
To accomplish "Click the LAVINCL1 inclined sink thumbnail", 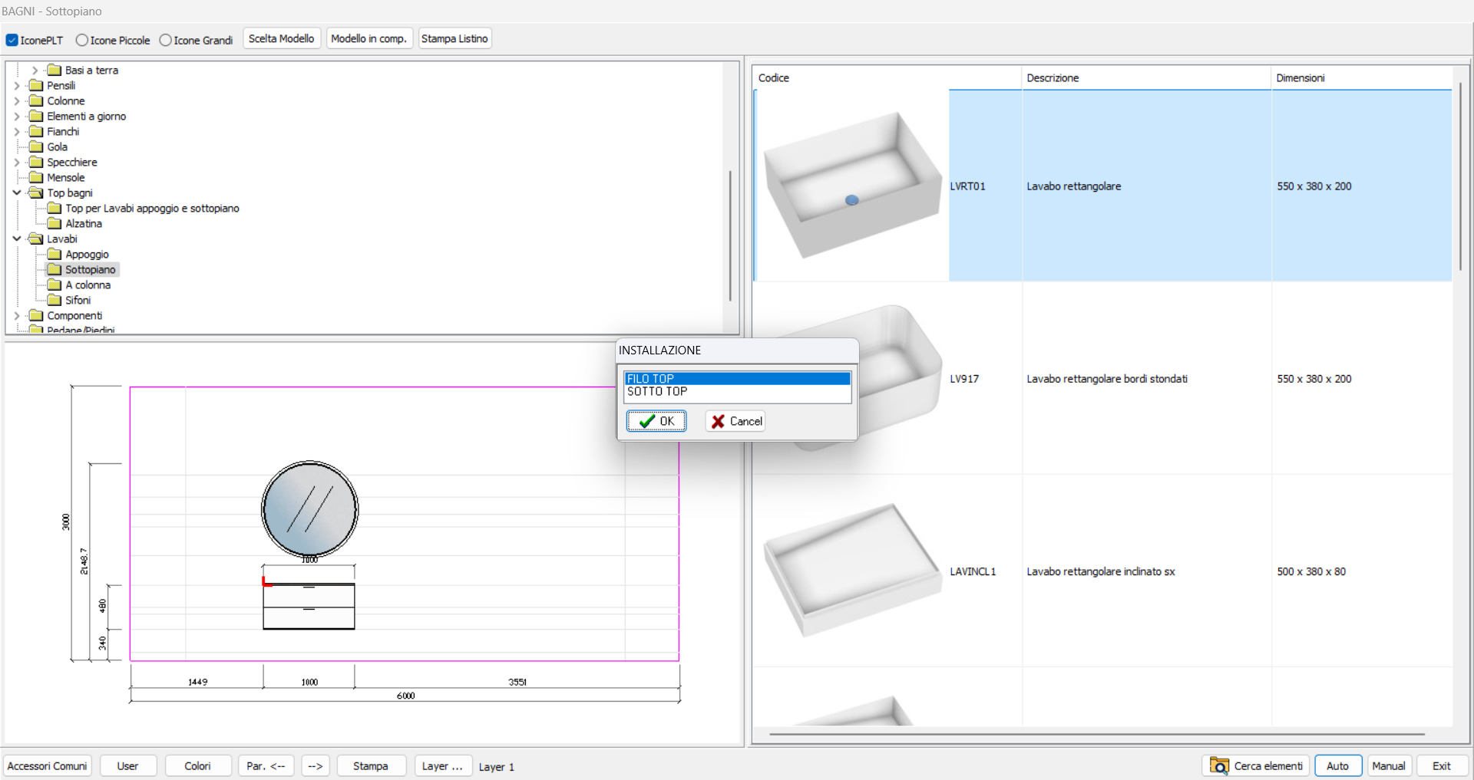I will [852, 570].
